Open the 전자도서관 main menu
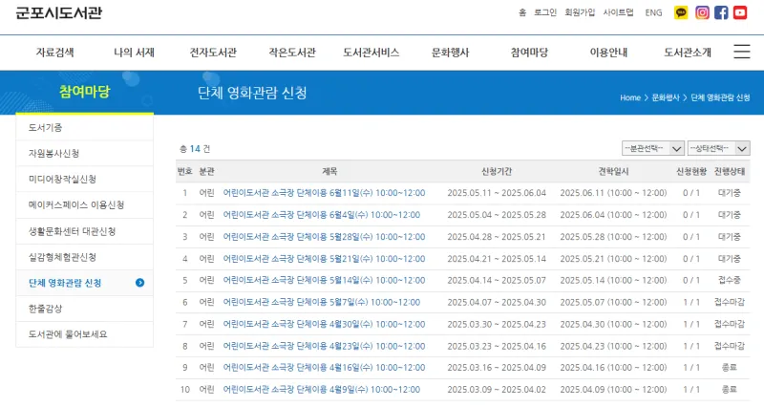This screenshot has width=764, height=407. pyautogui.click(x=213, y=53)
